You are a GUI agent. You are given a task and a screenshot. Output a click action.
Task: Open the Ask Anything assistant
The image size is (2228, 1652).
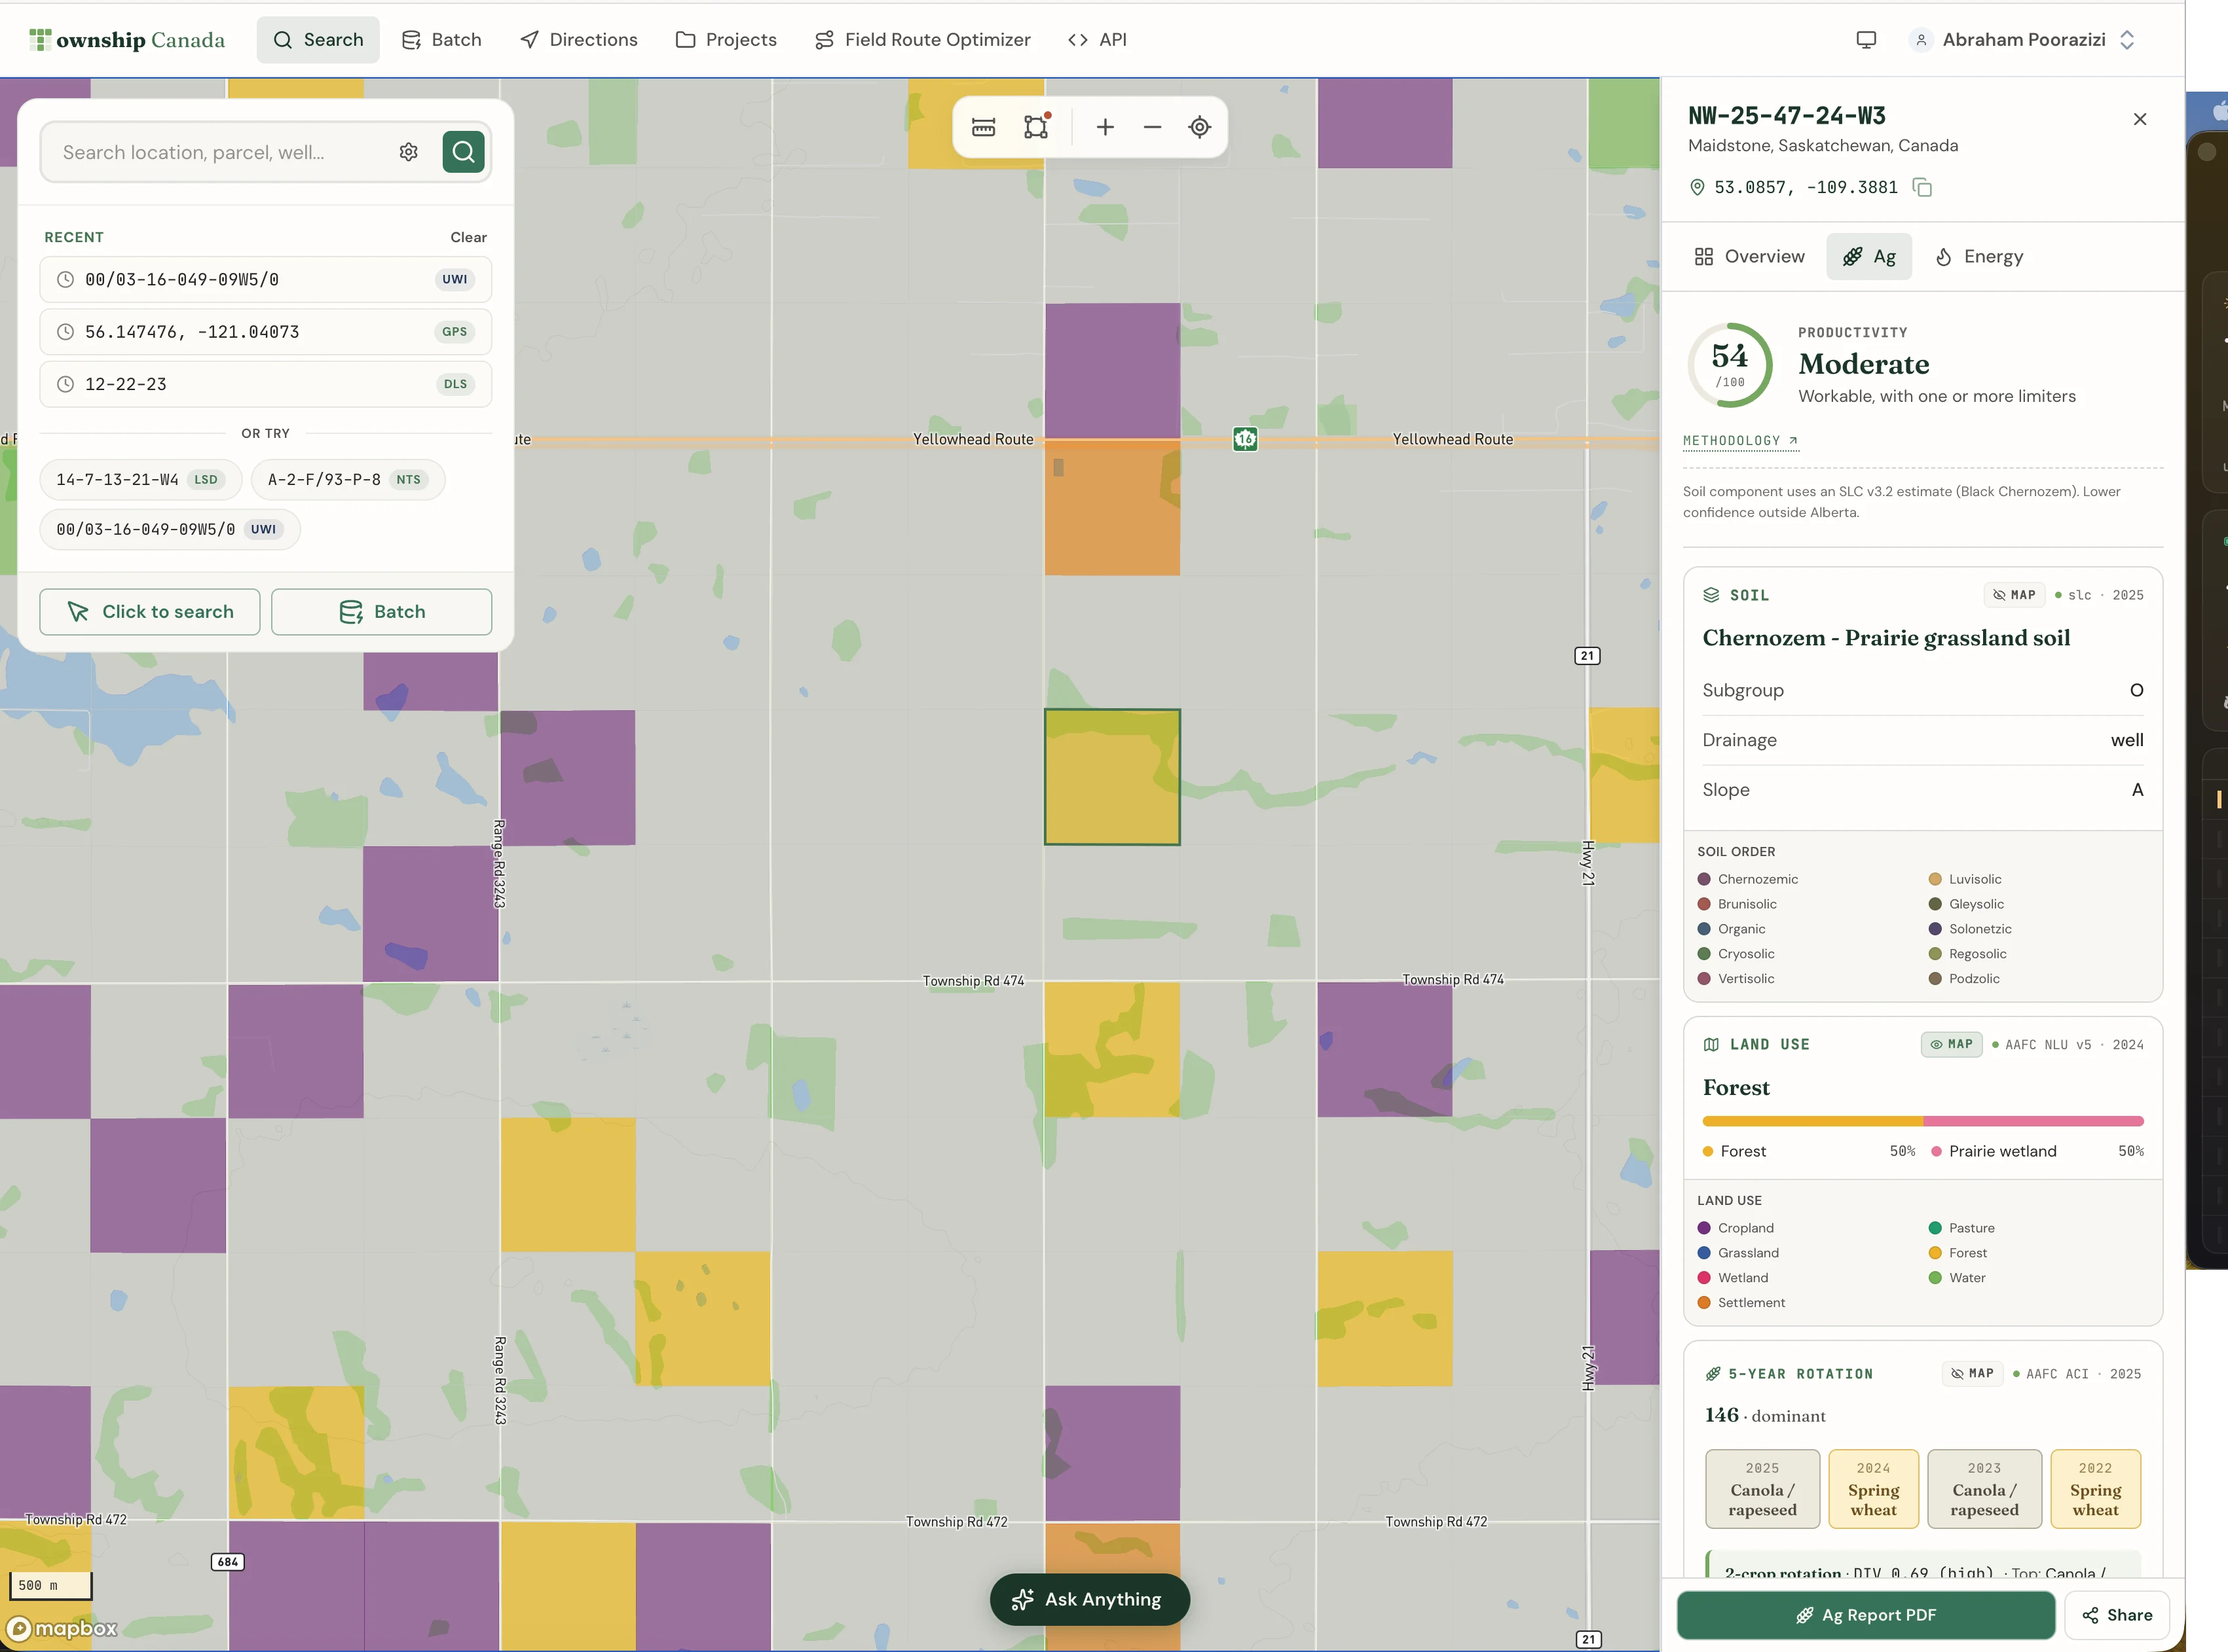[x=1088, y=1599]
